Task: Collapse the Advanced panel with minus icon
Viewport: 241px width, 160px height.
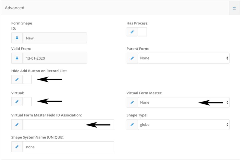Action: pos(234,9)
